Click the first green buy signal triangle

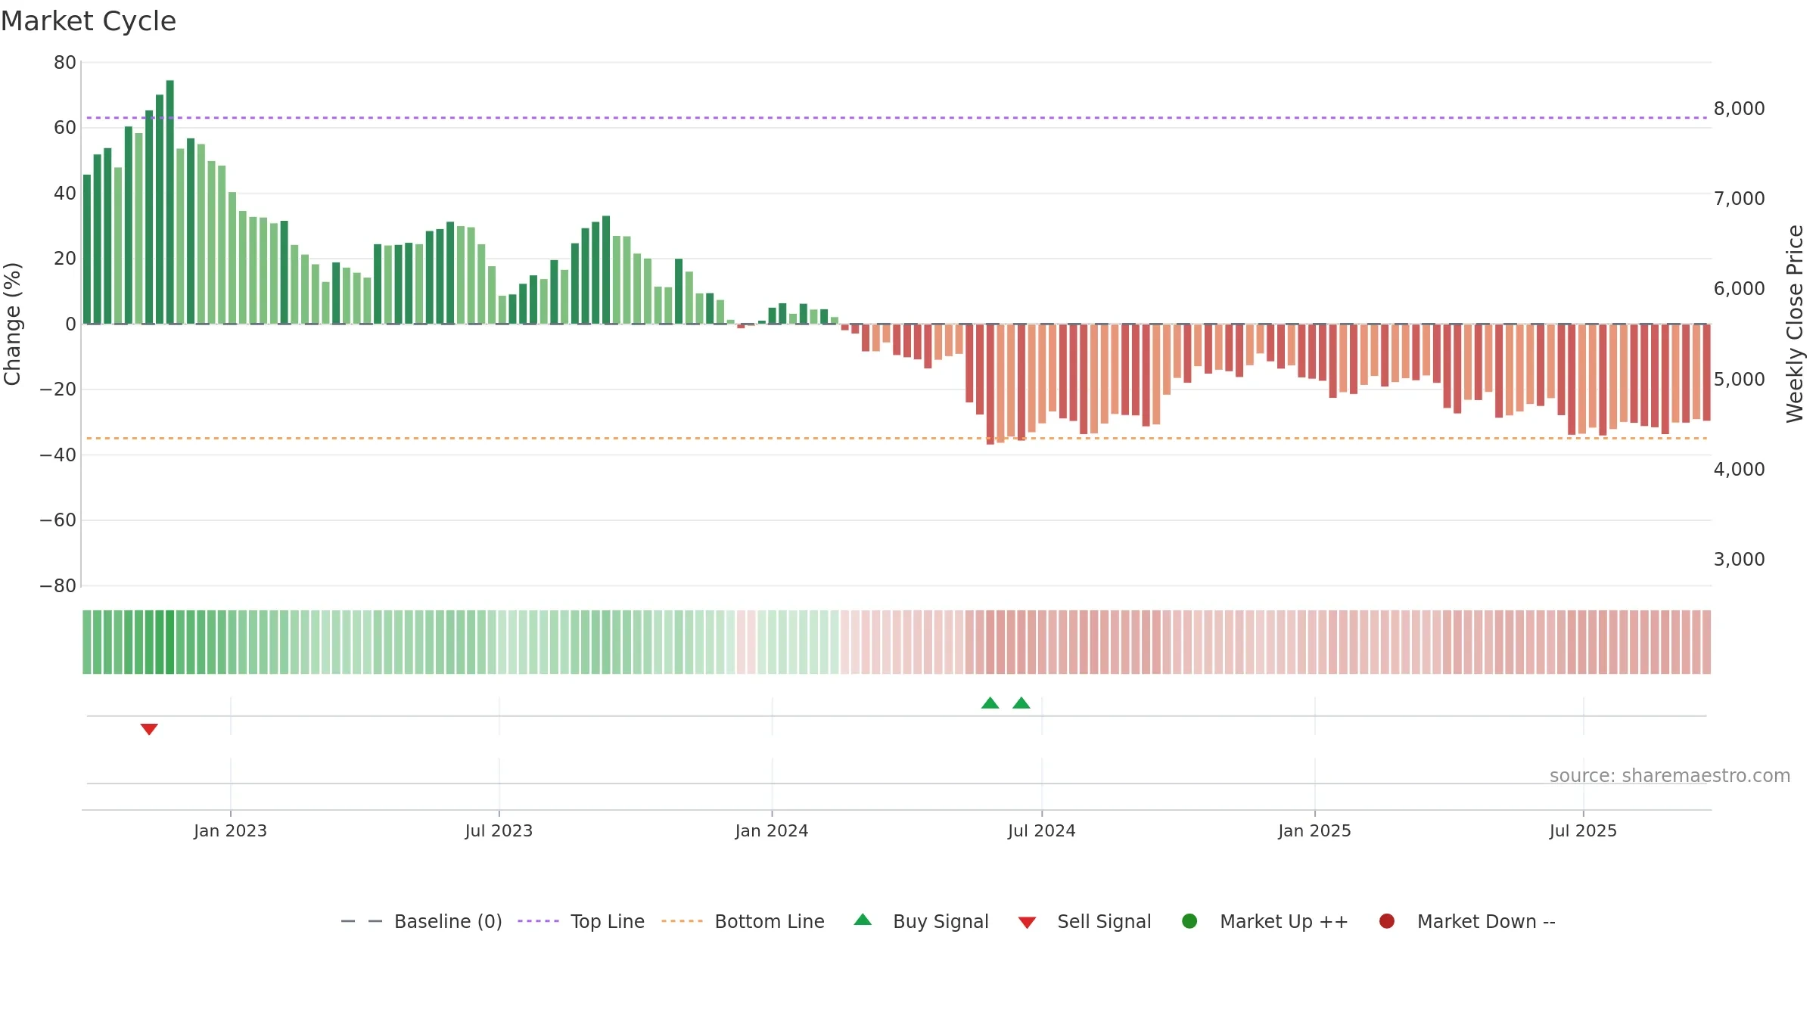[990, 703]
